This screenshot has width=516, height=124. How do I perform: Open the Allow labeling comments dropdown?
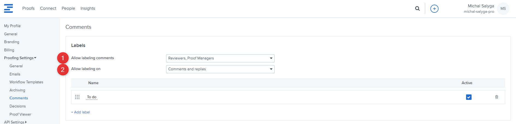[220, 58]
